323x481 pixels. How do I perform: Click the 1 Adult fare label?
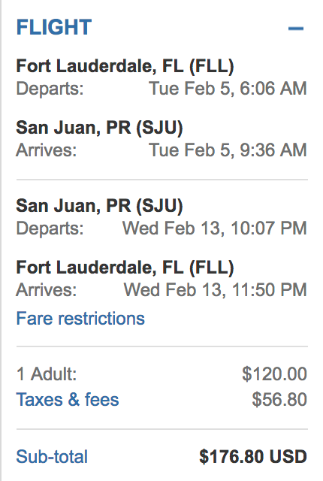(47, 374)
